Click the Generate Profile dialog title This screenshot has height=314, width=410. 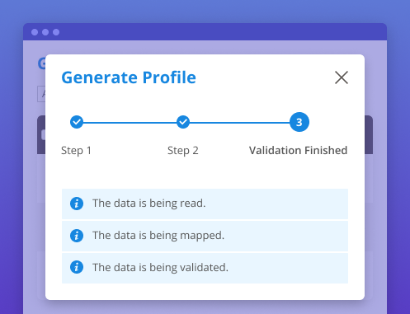[x=129, y=77]
